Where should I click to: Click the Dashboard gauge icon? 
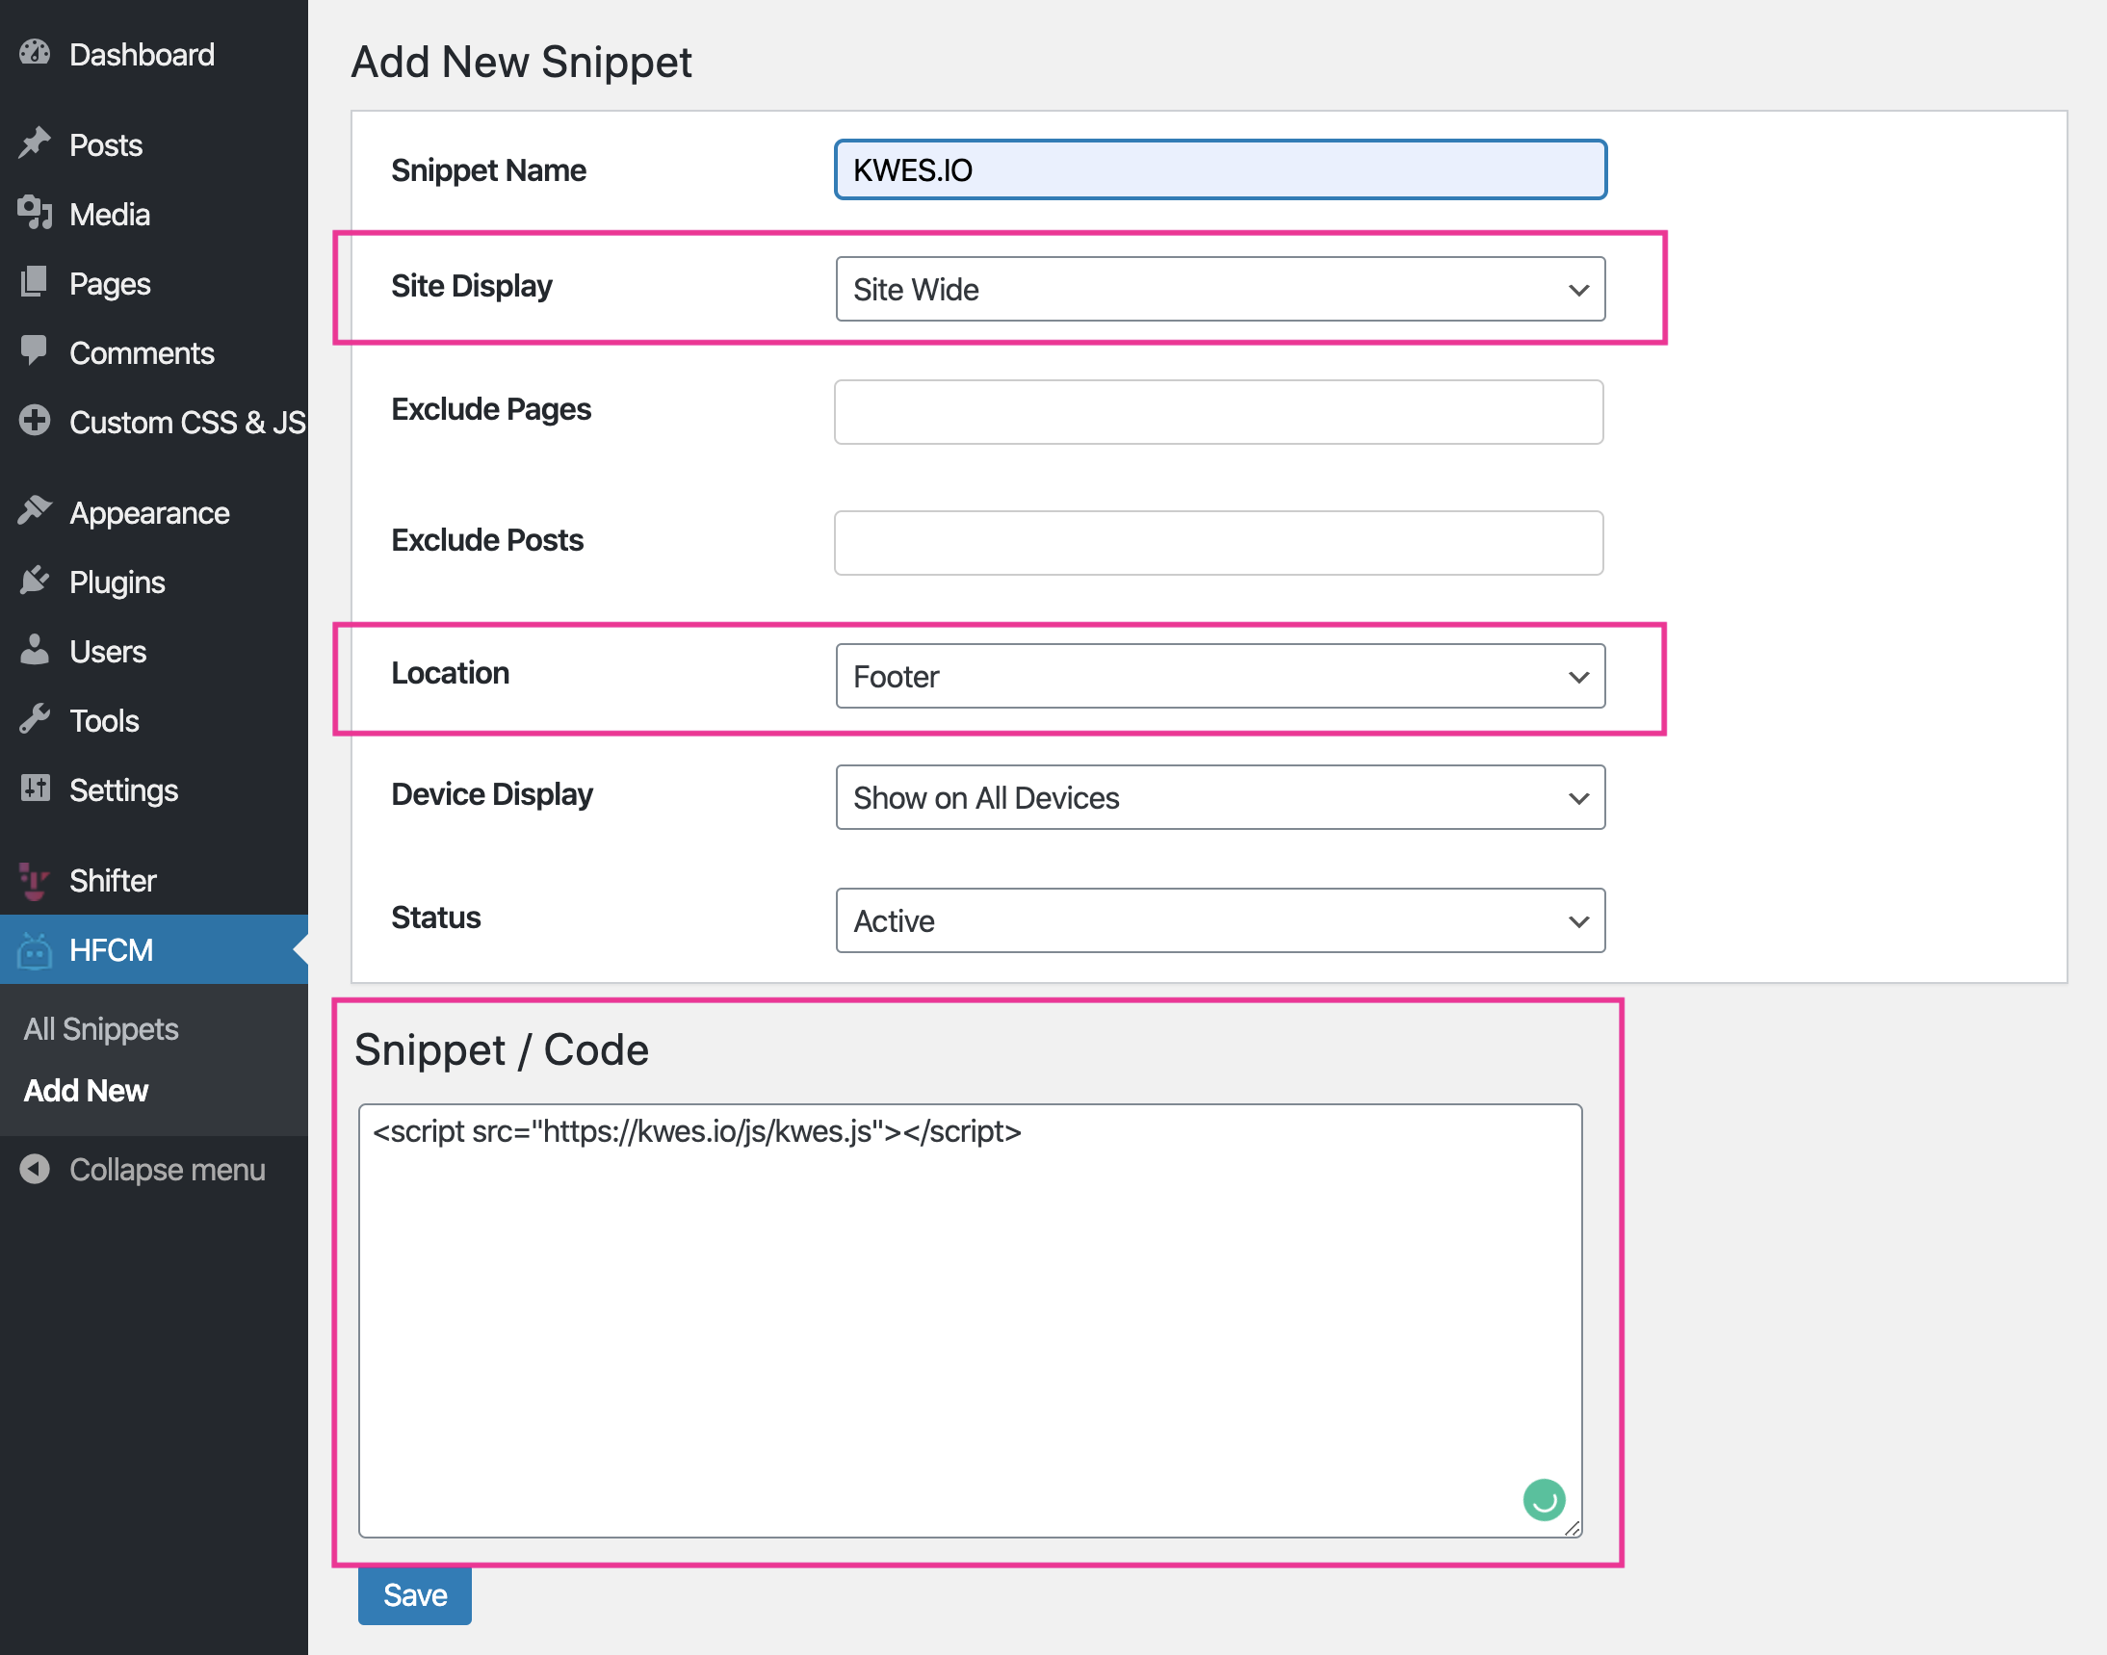tap(35, 53)
